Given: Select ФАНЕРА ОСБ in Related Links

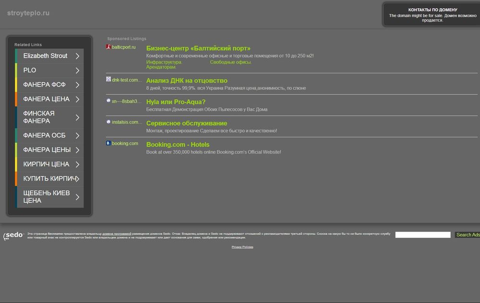Looking at the screenshot, I should (49, 135).
